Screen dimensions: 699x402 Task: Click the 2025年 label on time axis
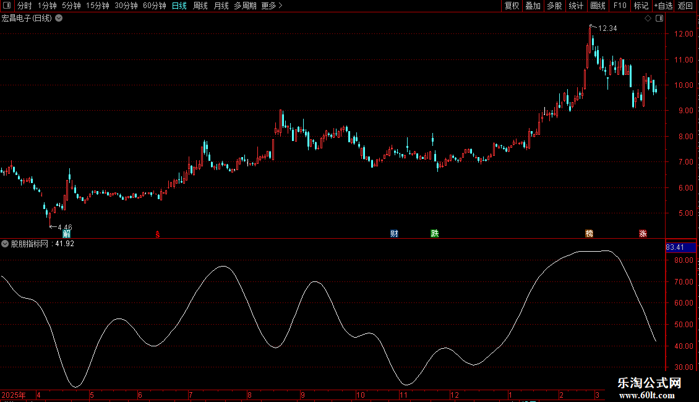coord(14,395)
